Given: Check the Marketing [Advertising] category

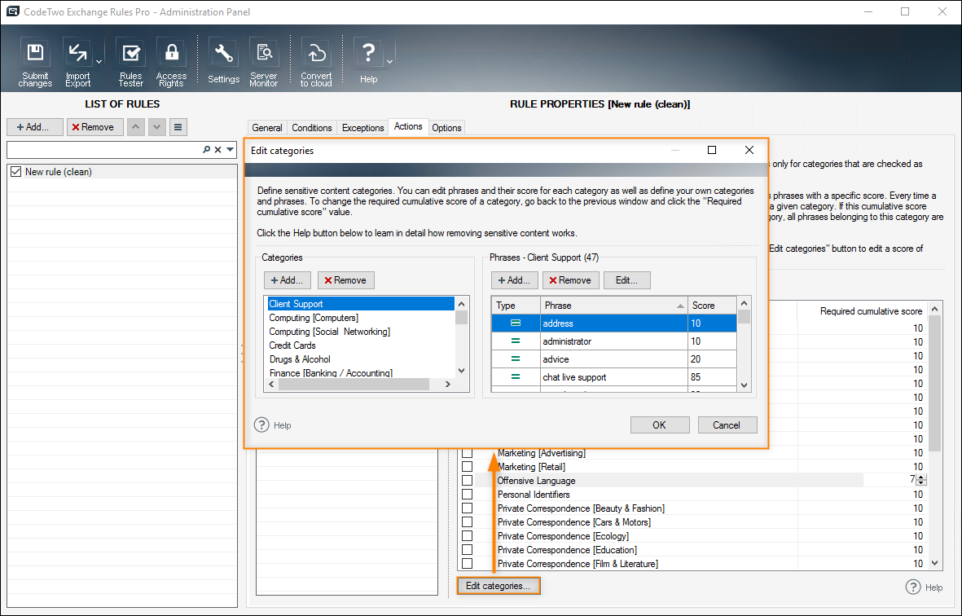Looking at the screenshot, I should 467,453.
